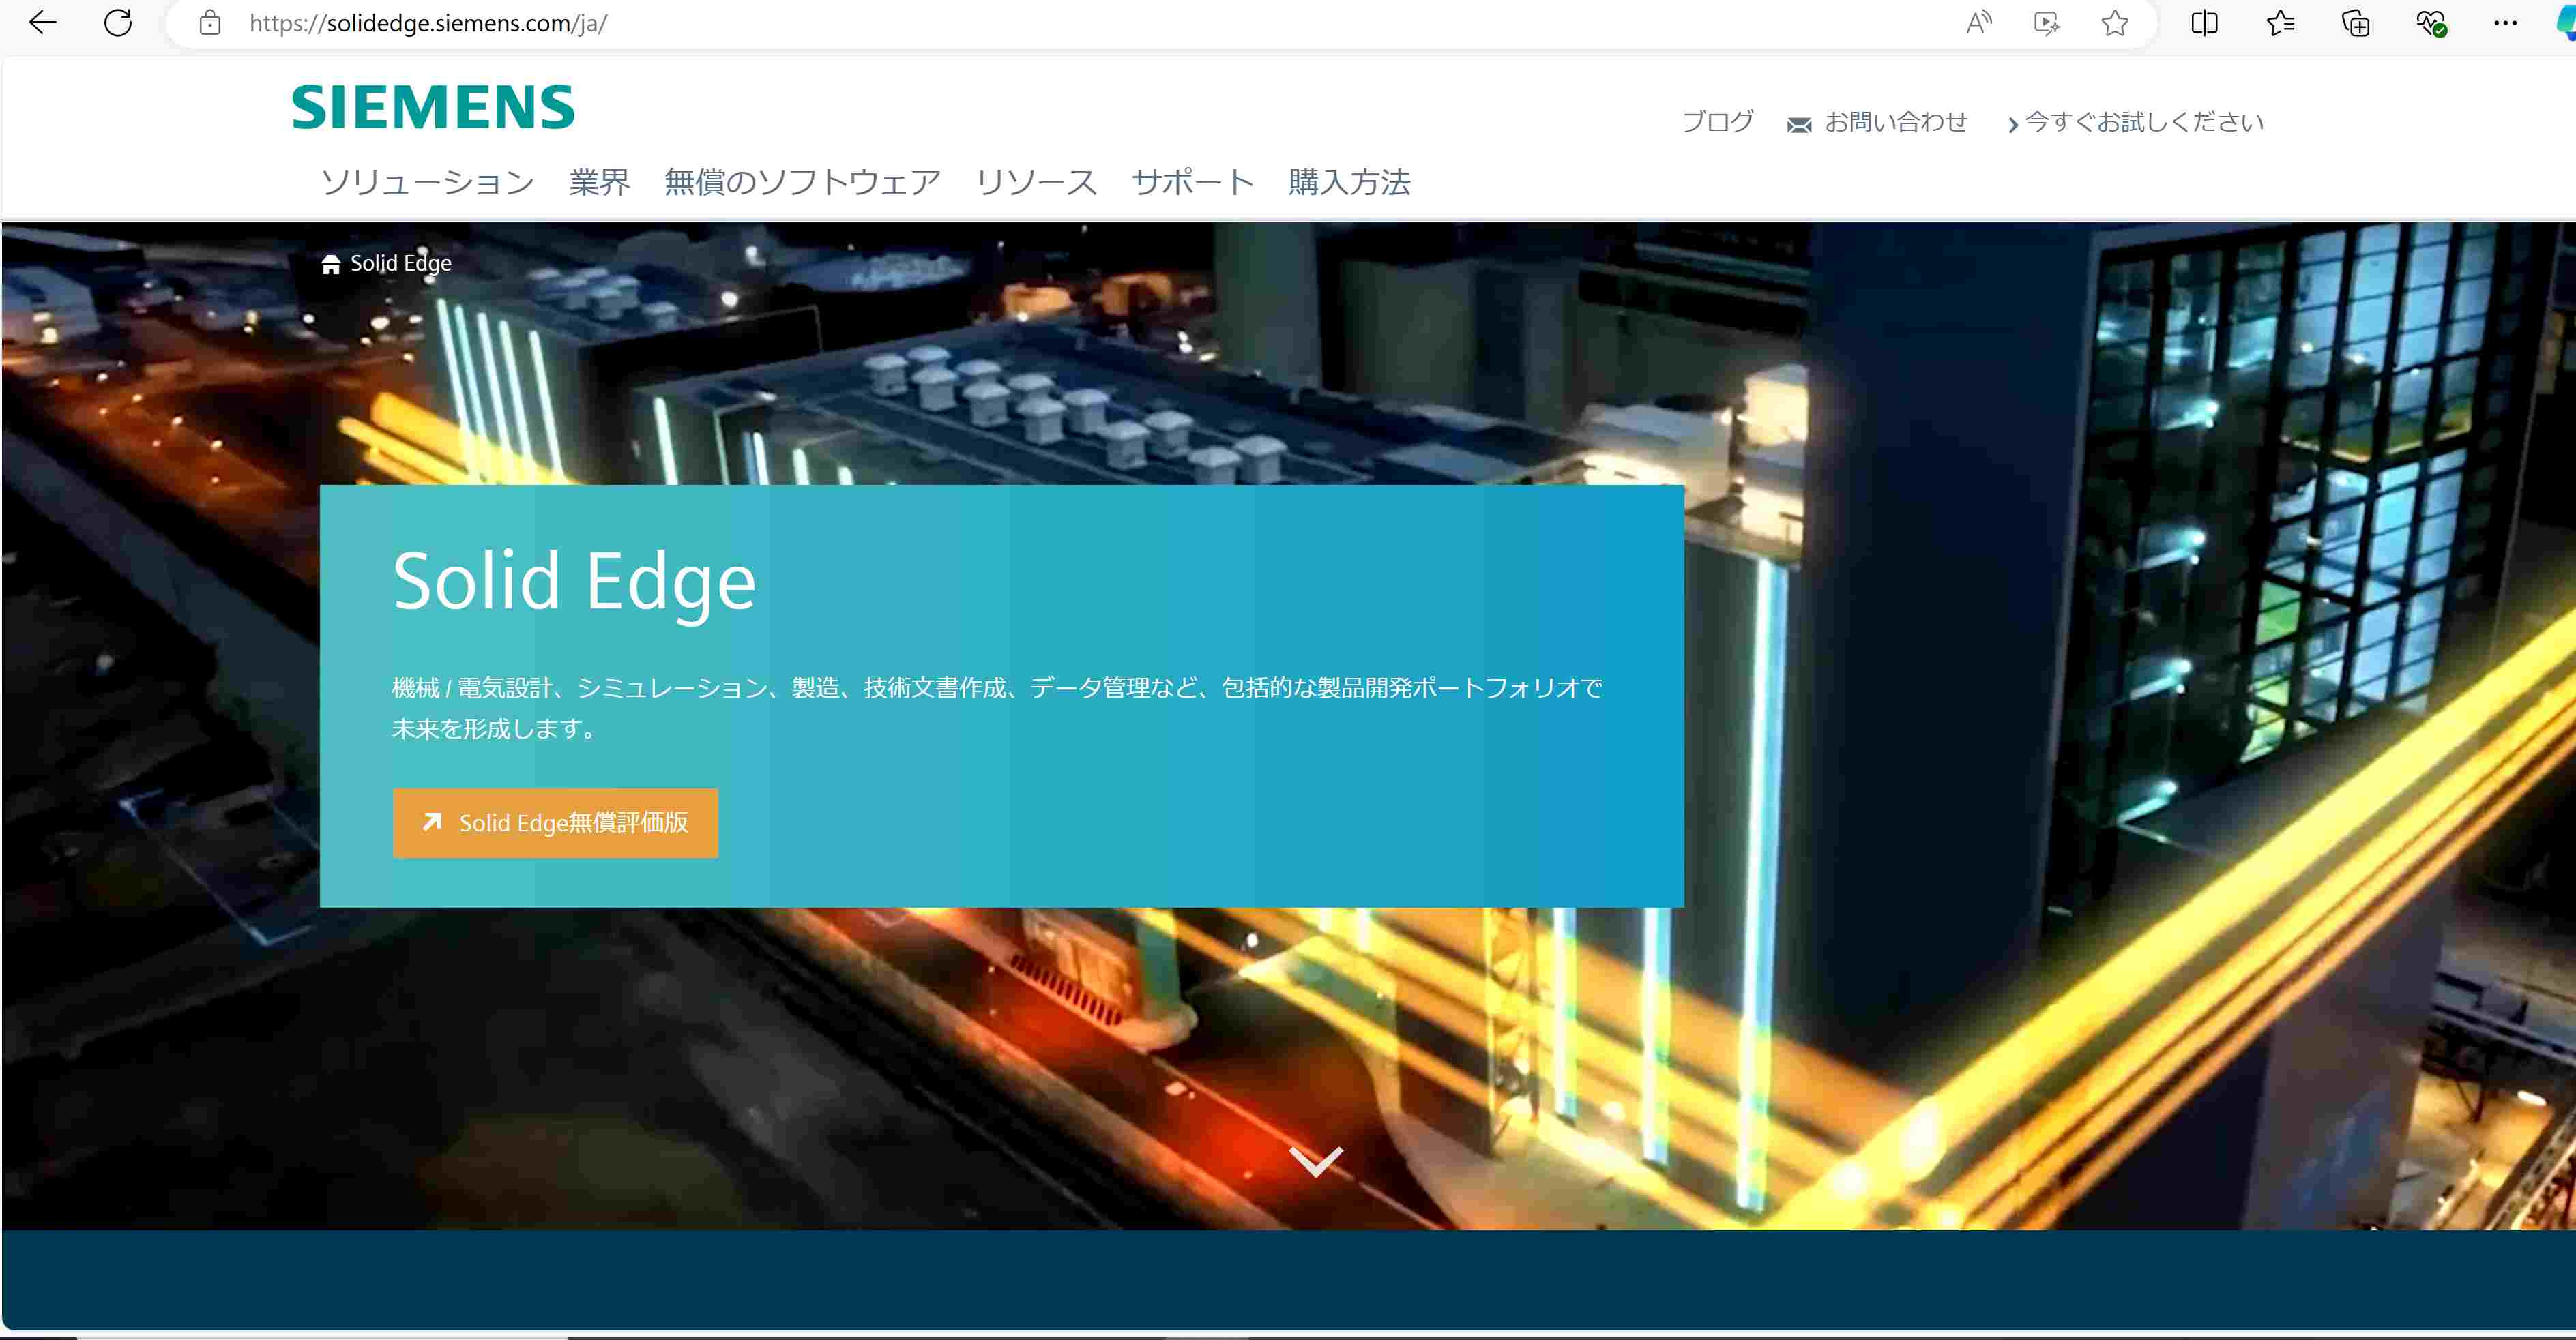
Task: Click the home icon in the breadcrumb
Action: 330,264
